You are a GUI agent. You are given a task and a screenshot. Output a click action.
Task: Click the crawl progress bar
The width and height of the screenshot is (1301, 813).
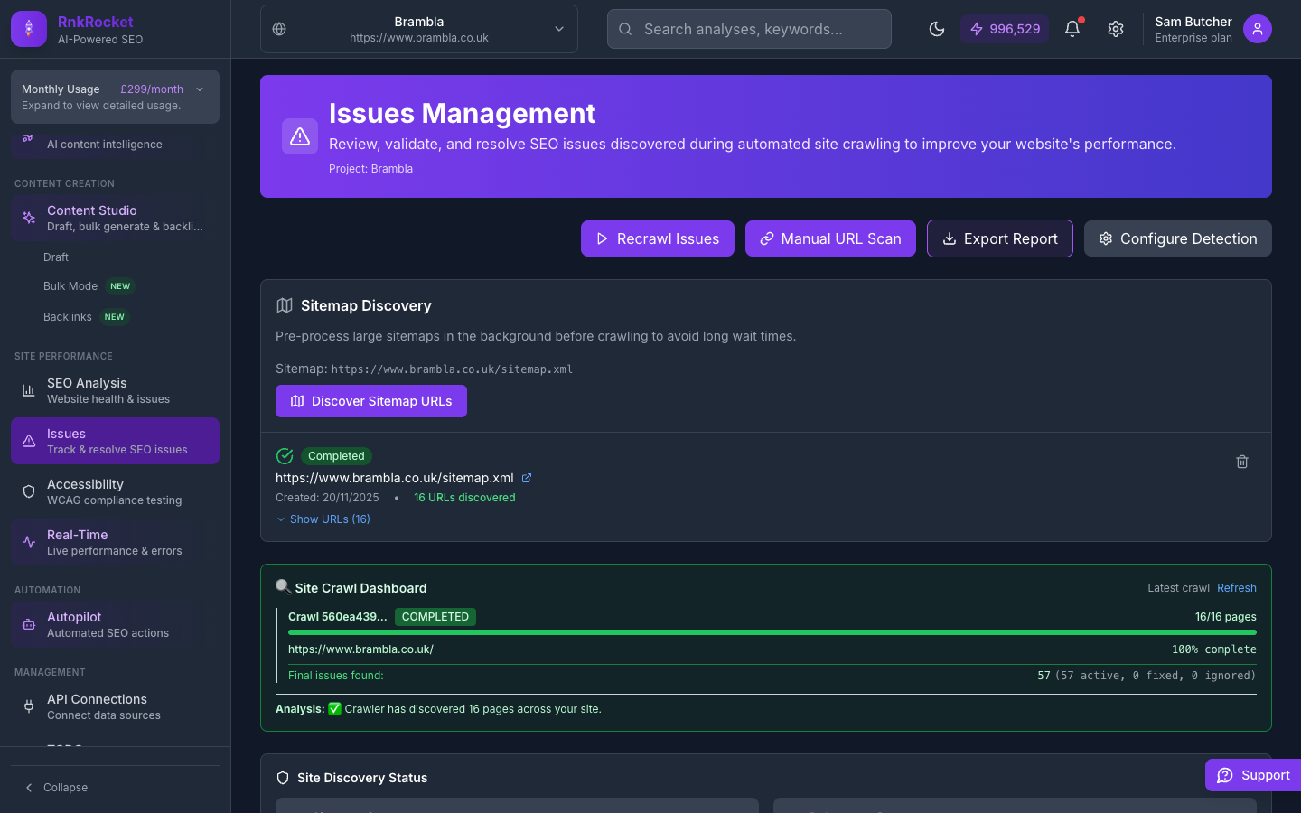(772, 632)
